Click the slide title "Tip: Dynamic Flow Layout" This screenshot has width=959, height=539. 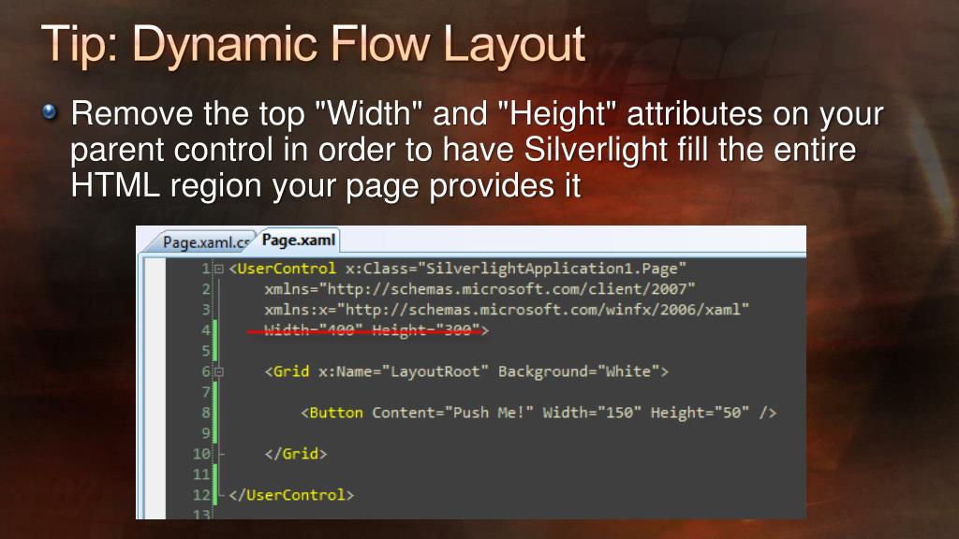pyautogui.click(x=313, y=43)
